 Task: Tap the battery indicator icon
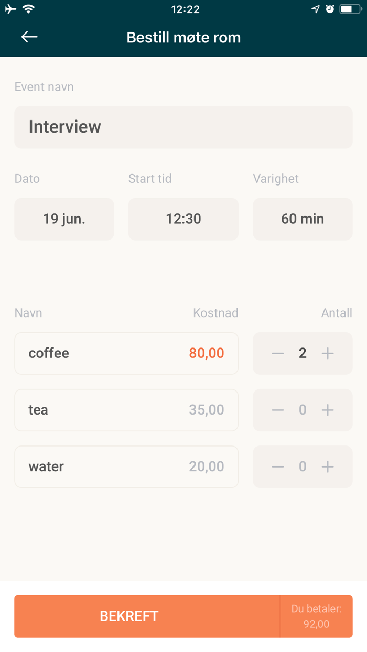tap(350, 9)
